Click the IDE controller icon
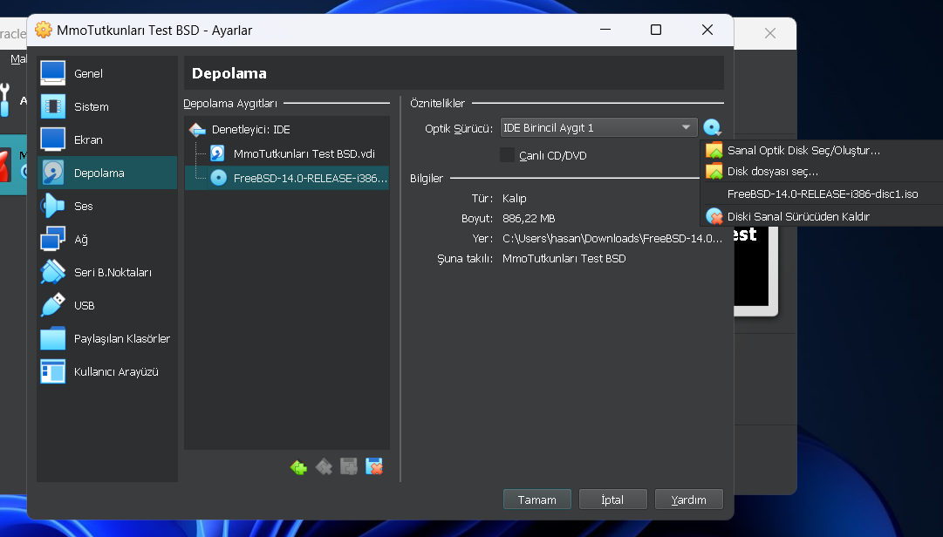The image size is (943, 537). (x=197, y=129)
